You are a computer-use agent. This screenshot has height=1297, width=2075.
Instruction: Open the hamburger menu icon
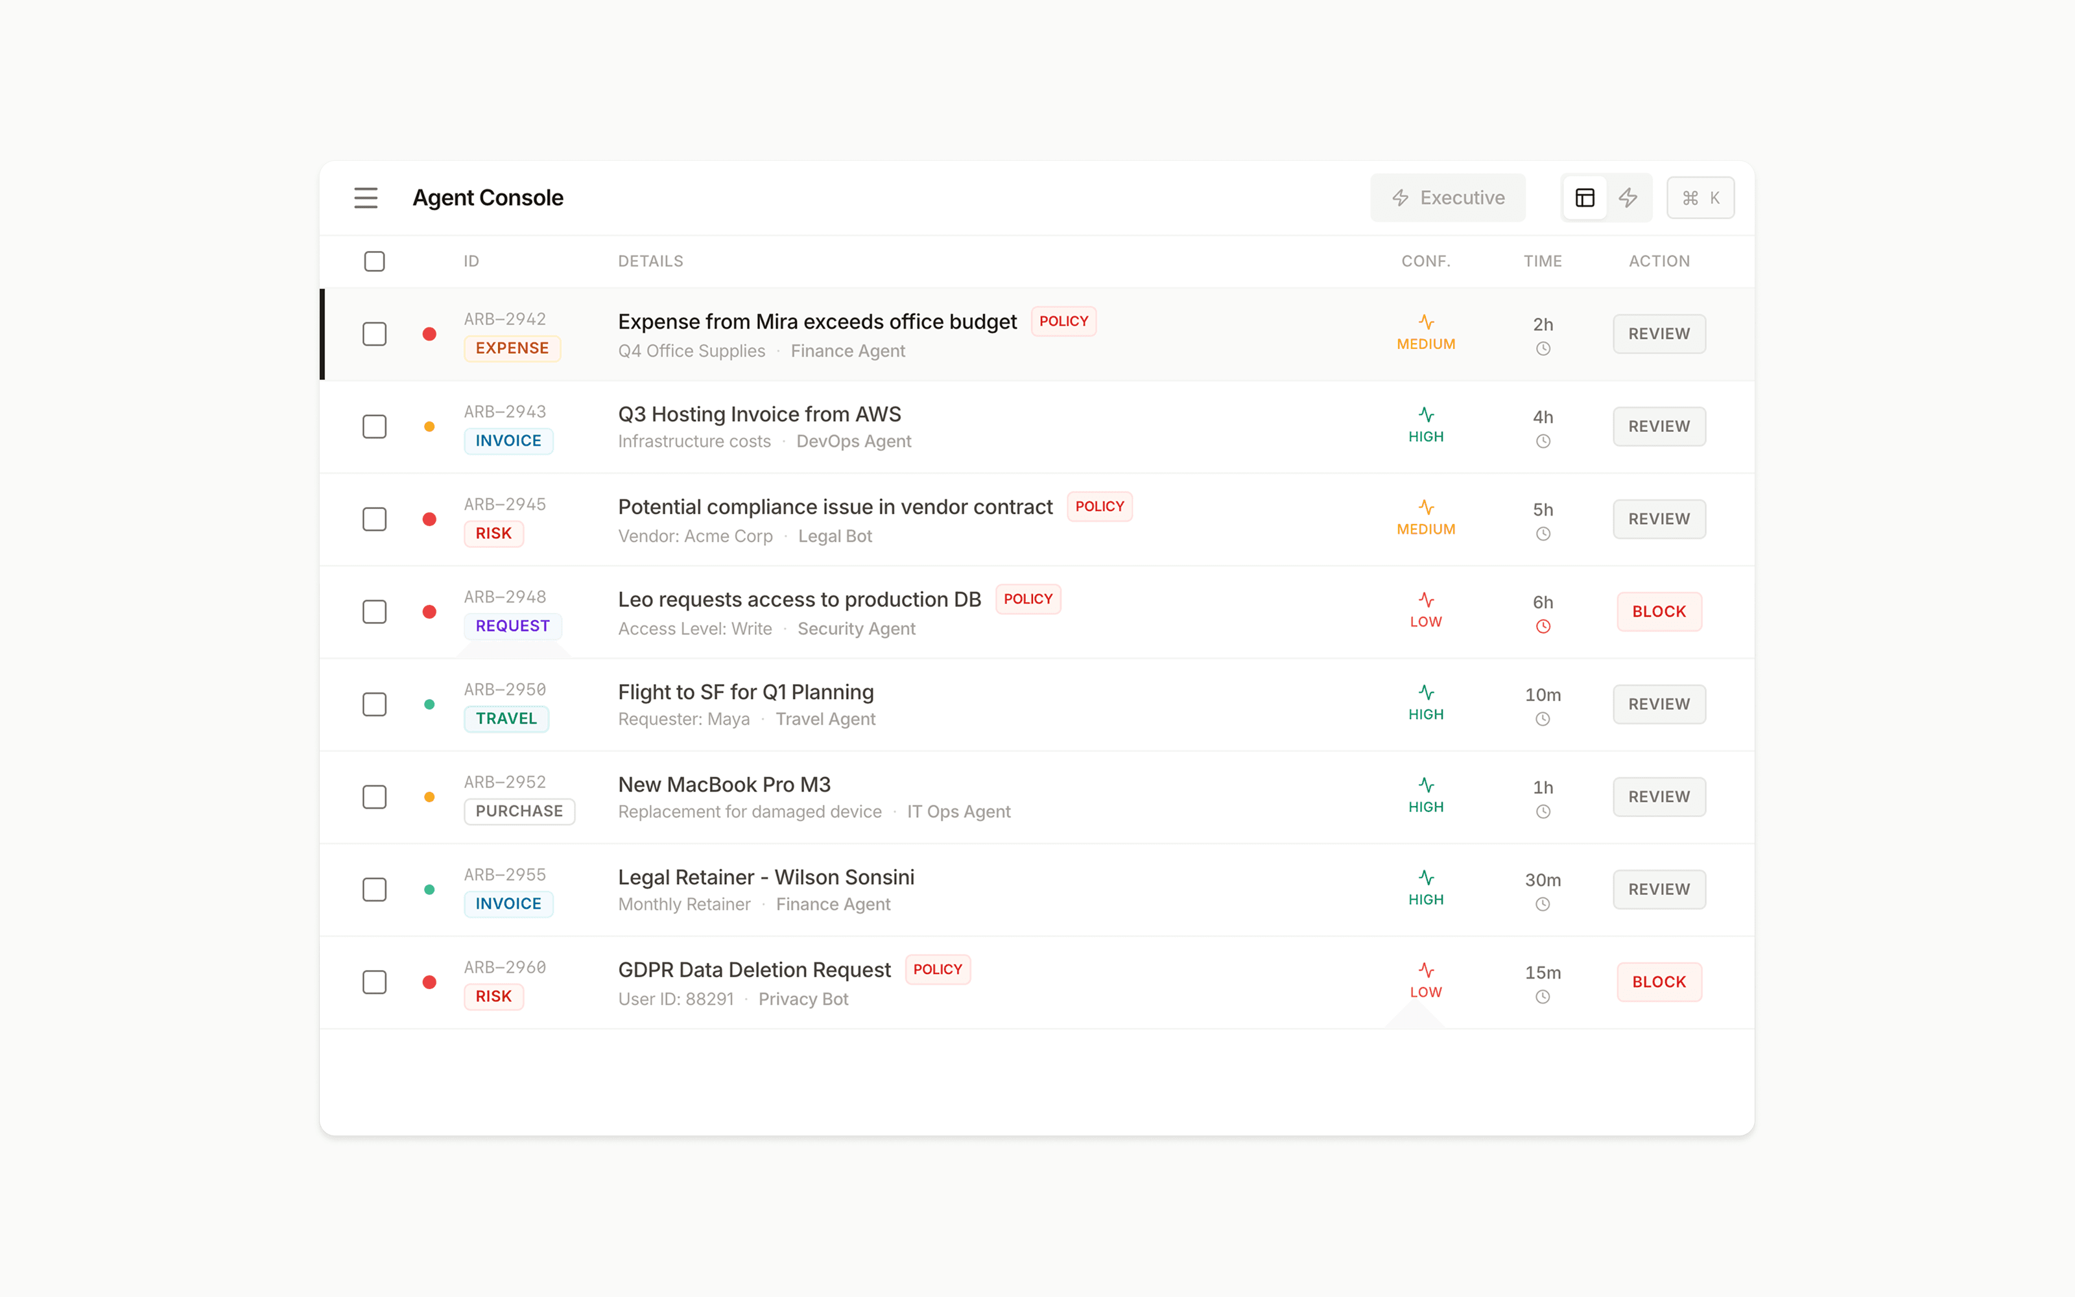(x=365, y=198)
